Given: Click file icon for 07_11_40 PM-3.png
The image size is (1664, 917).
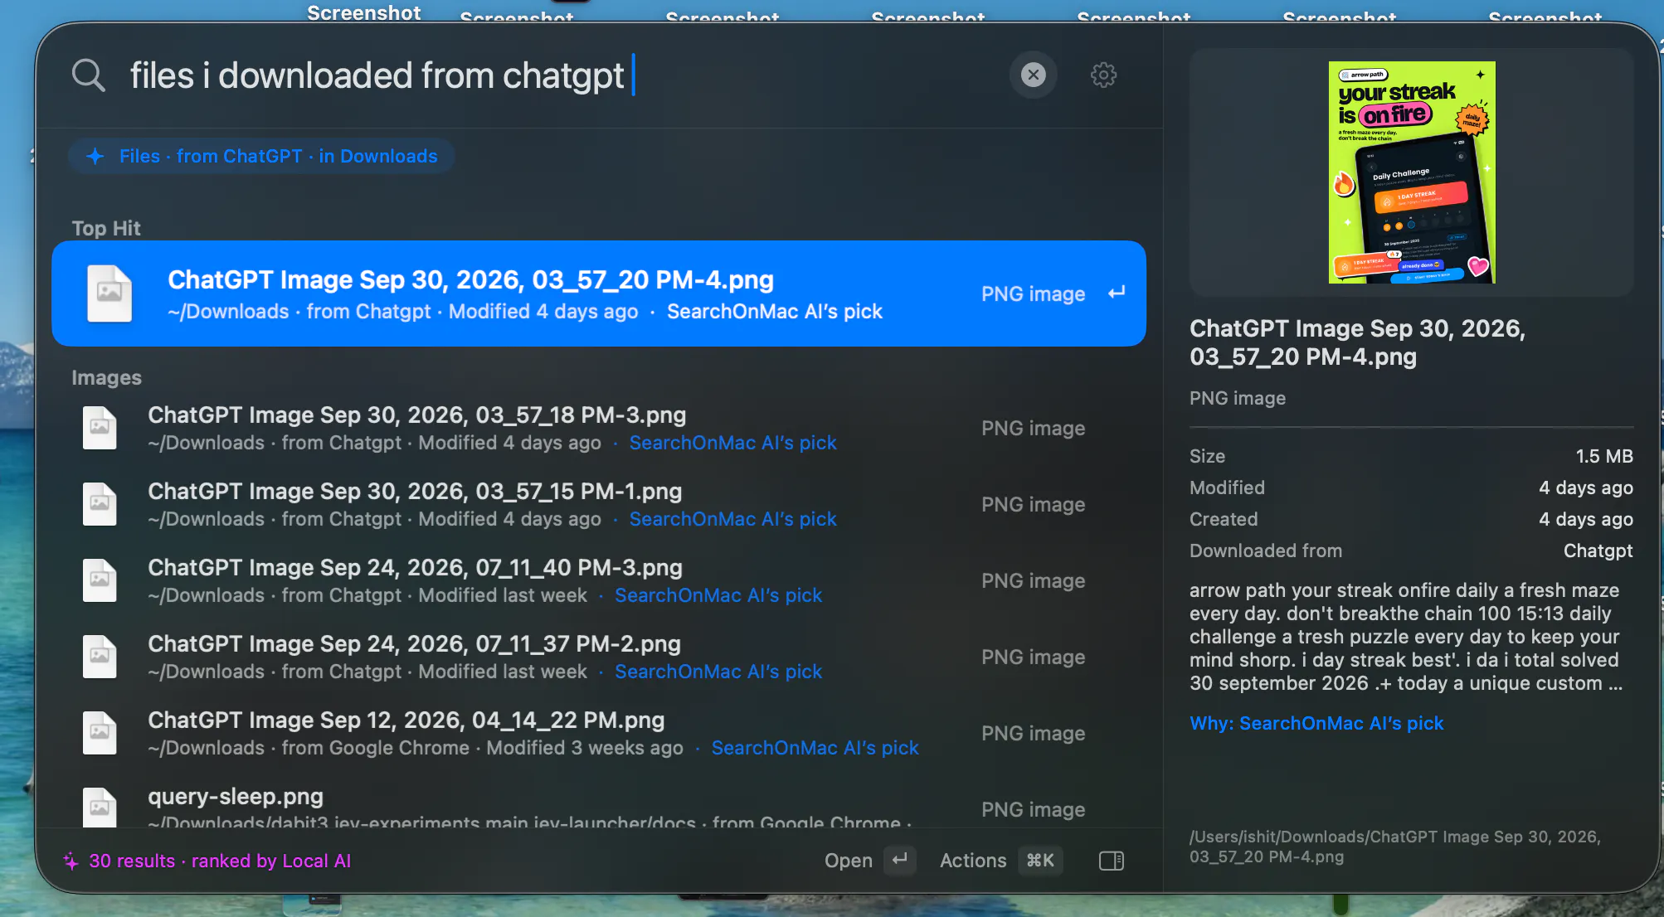Looking at the screenshot, I should tap(100, 580).
